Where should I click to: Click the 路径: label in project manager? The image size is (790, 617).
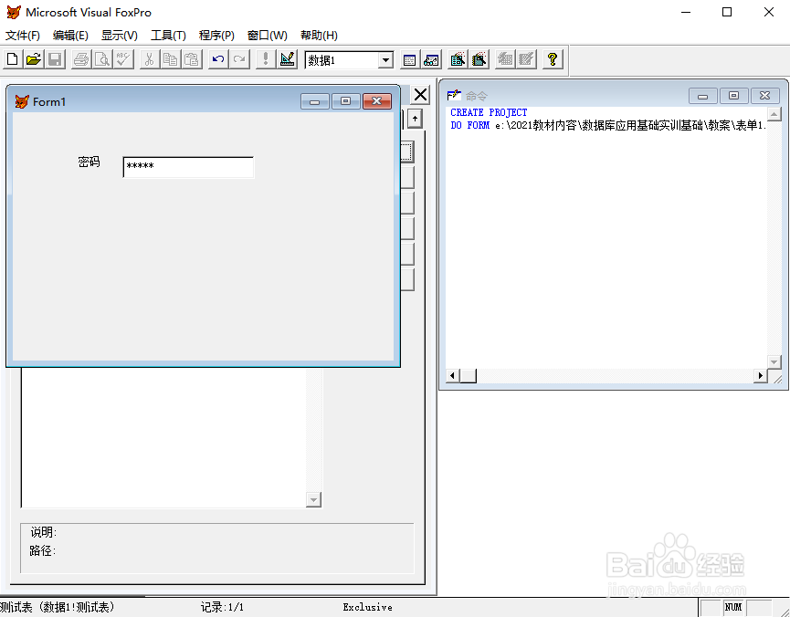pyautogui.click(x=42, y=550)
